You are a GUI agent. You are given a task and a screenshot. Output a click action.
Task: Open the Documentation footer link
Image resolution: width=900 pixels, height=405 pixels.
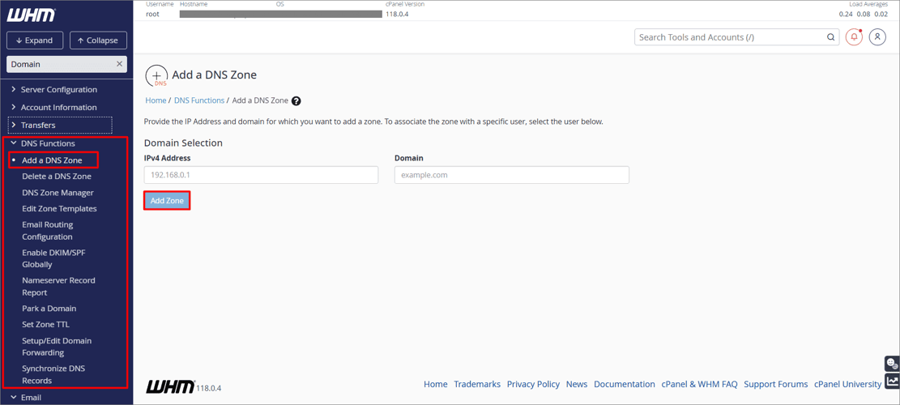click(x=625, y=385)
